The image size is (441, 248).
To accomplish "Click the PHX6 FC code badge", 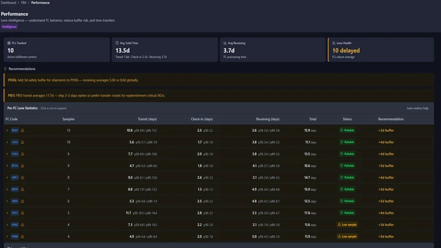I will click(15, 237).
